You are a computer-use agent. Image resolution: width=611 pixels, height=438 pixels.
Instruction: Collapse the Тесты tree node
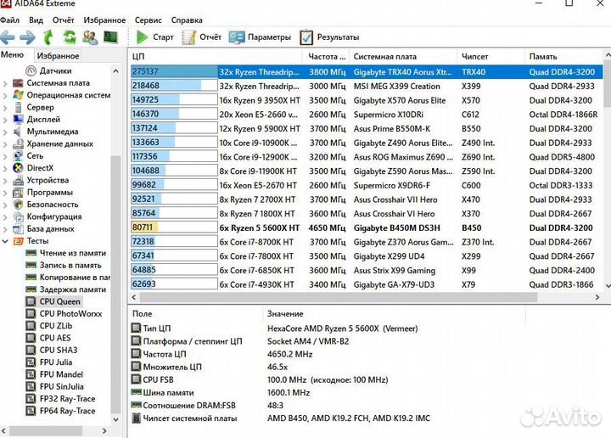coord(6,241)
